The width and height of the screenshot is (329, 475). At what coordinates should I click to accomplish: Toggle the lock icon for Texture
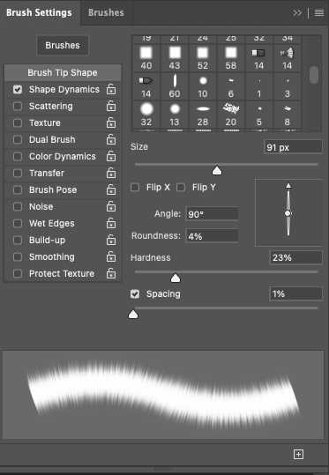[111, 122]
